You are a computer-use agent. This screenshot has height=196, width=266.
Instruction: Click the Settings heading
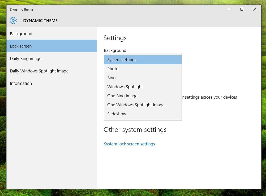point(115,38)
